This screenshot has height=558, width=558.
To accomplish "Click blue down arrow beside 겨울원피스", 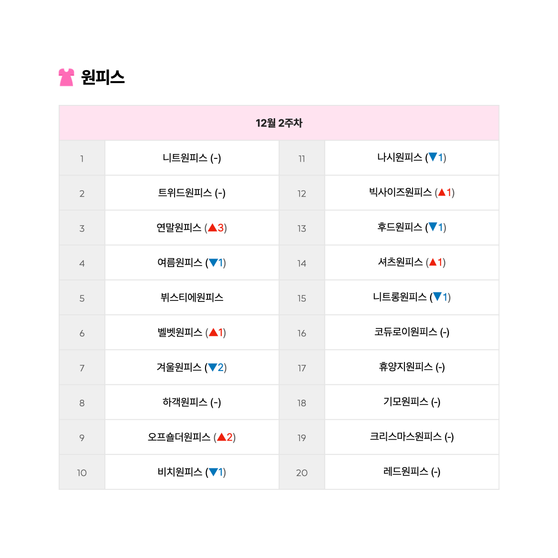I will point(212,367).
